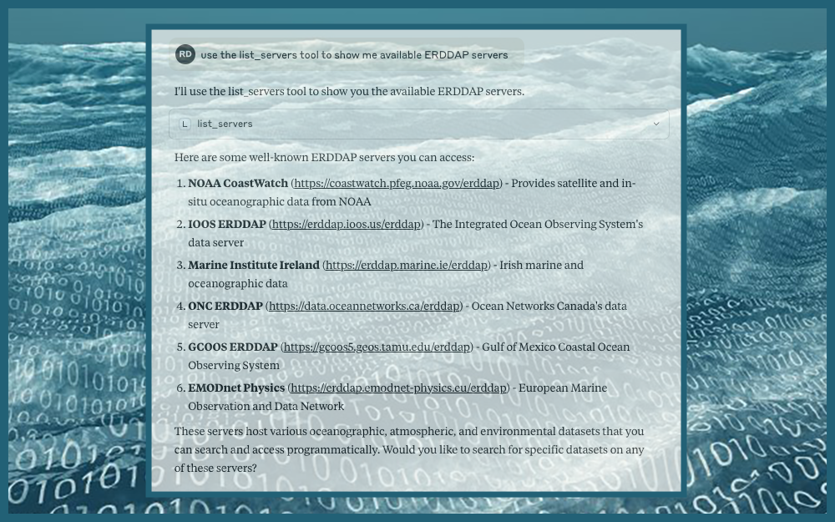Click the bold "ONC ERDDAP" name
The width and height of the screenshot is (835, 522).
[225, 307]
